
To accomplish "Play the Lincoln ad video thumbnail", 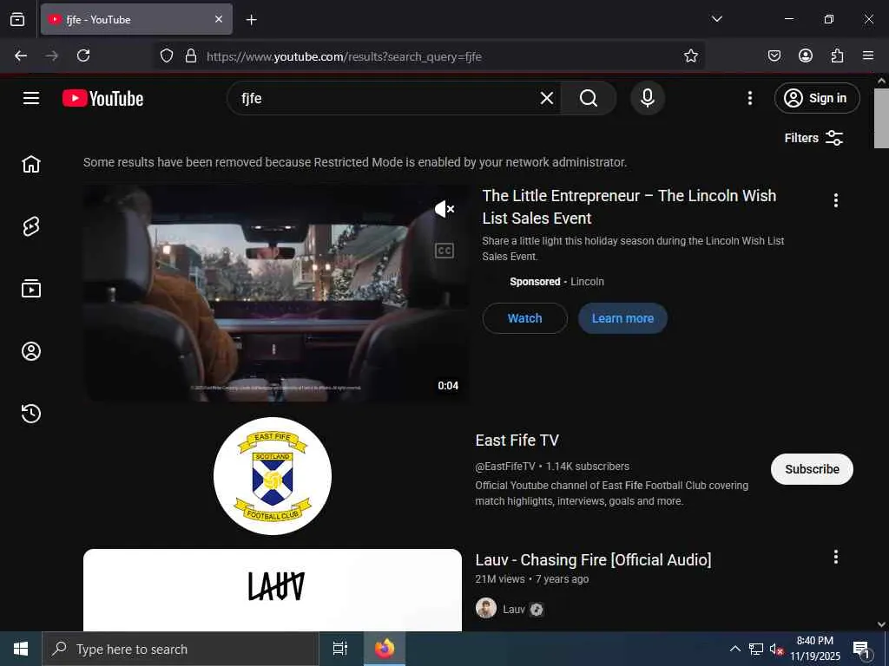I will (276, 293).
